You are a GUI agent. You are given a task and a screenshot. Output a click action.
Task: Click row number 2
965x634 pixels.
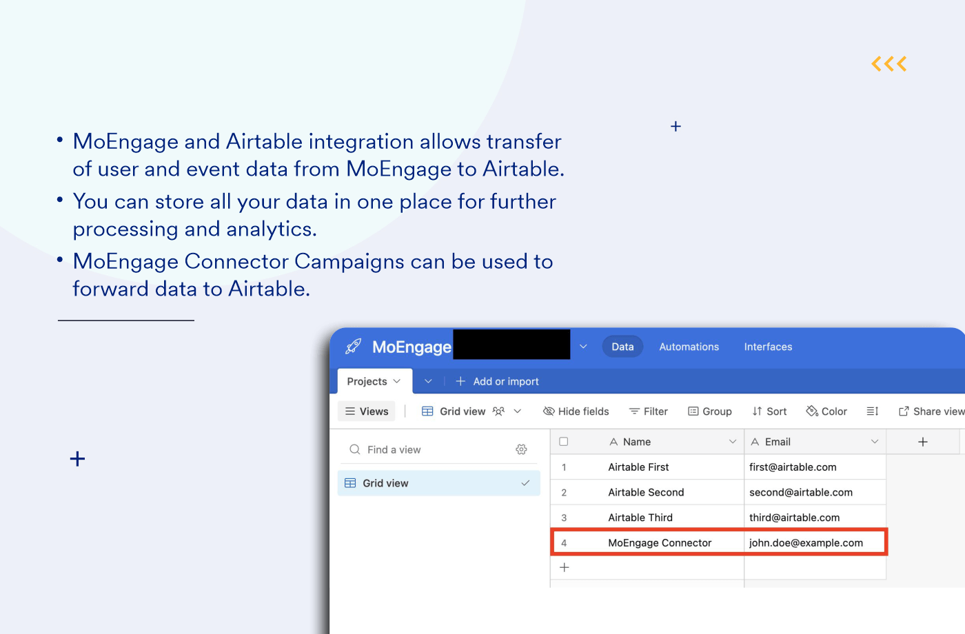coord(564,492)
